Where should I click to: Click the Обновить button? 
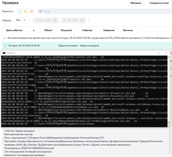(x=136, y=3)
